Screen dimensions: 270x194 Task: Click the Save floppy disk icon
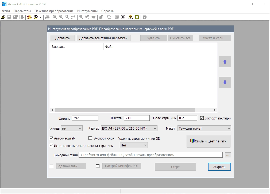[9, 17]
